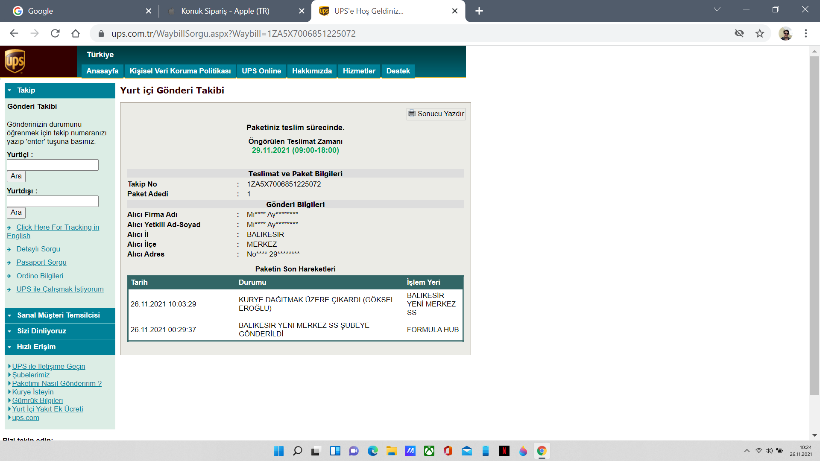This screenshot has width=820, height=461.
Task: Open UPS ile Çalışmak İstiyorum link
Action: pyautogui.click(x=60, y=289)
